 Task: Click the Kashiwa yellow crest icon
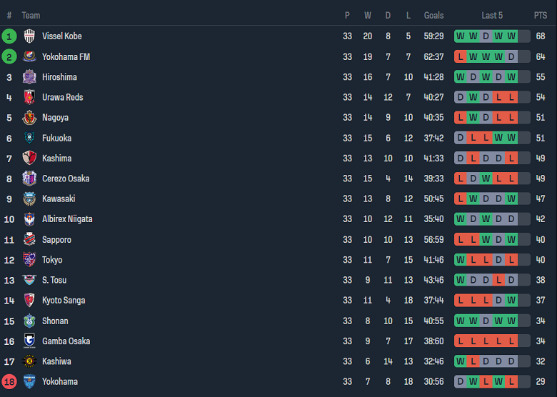click(29, 361)
